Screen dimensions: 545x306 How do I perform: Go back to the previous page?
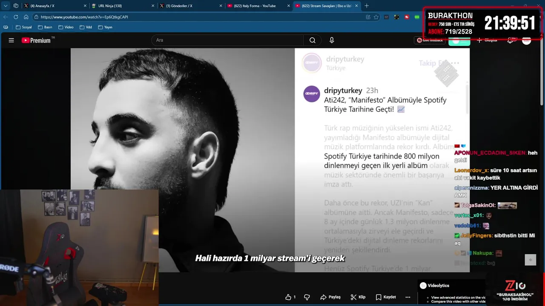6,17
